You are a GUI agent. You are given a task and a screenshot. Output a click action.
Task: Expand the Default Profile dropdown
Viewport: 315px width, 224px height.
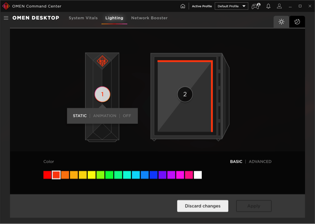tap(231, 6)
